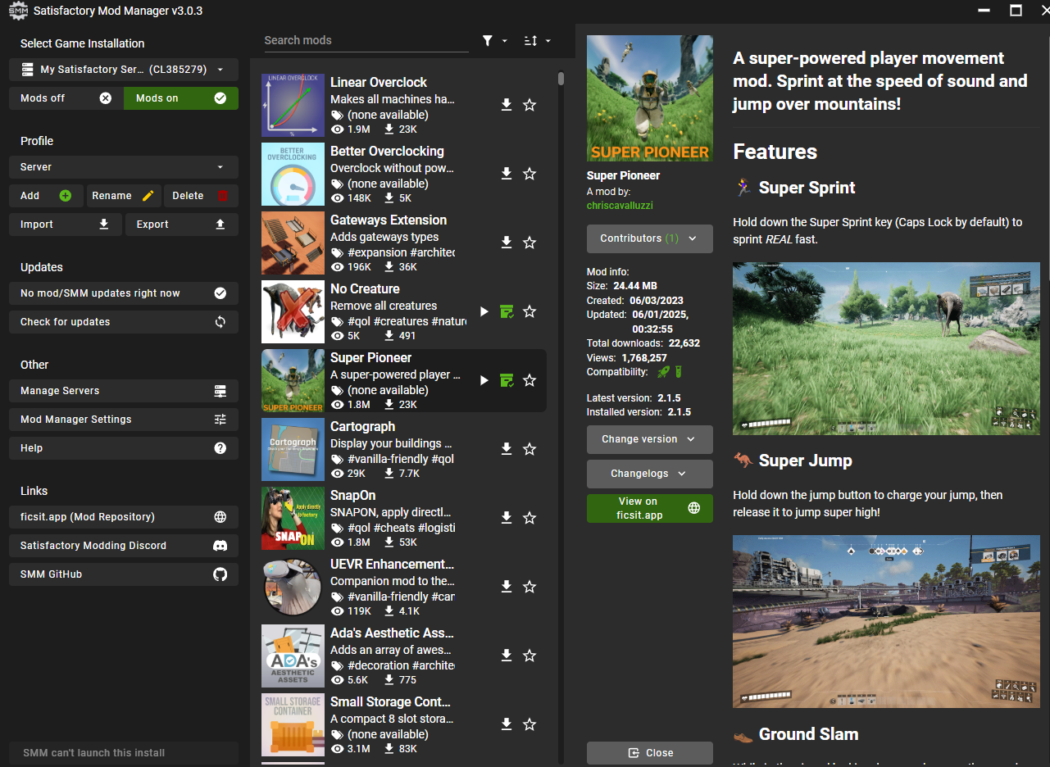Toggle favorite star for Linear Overclock
The height and width of the screenshot is (767, 1050).
pyautogui.click(x=530, y=105)
